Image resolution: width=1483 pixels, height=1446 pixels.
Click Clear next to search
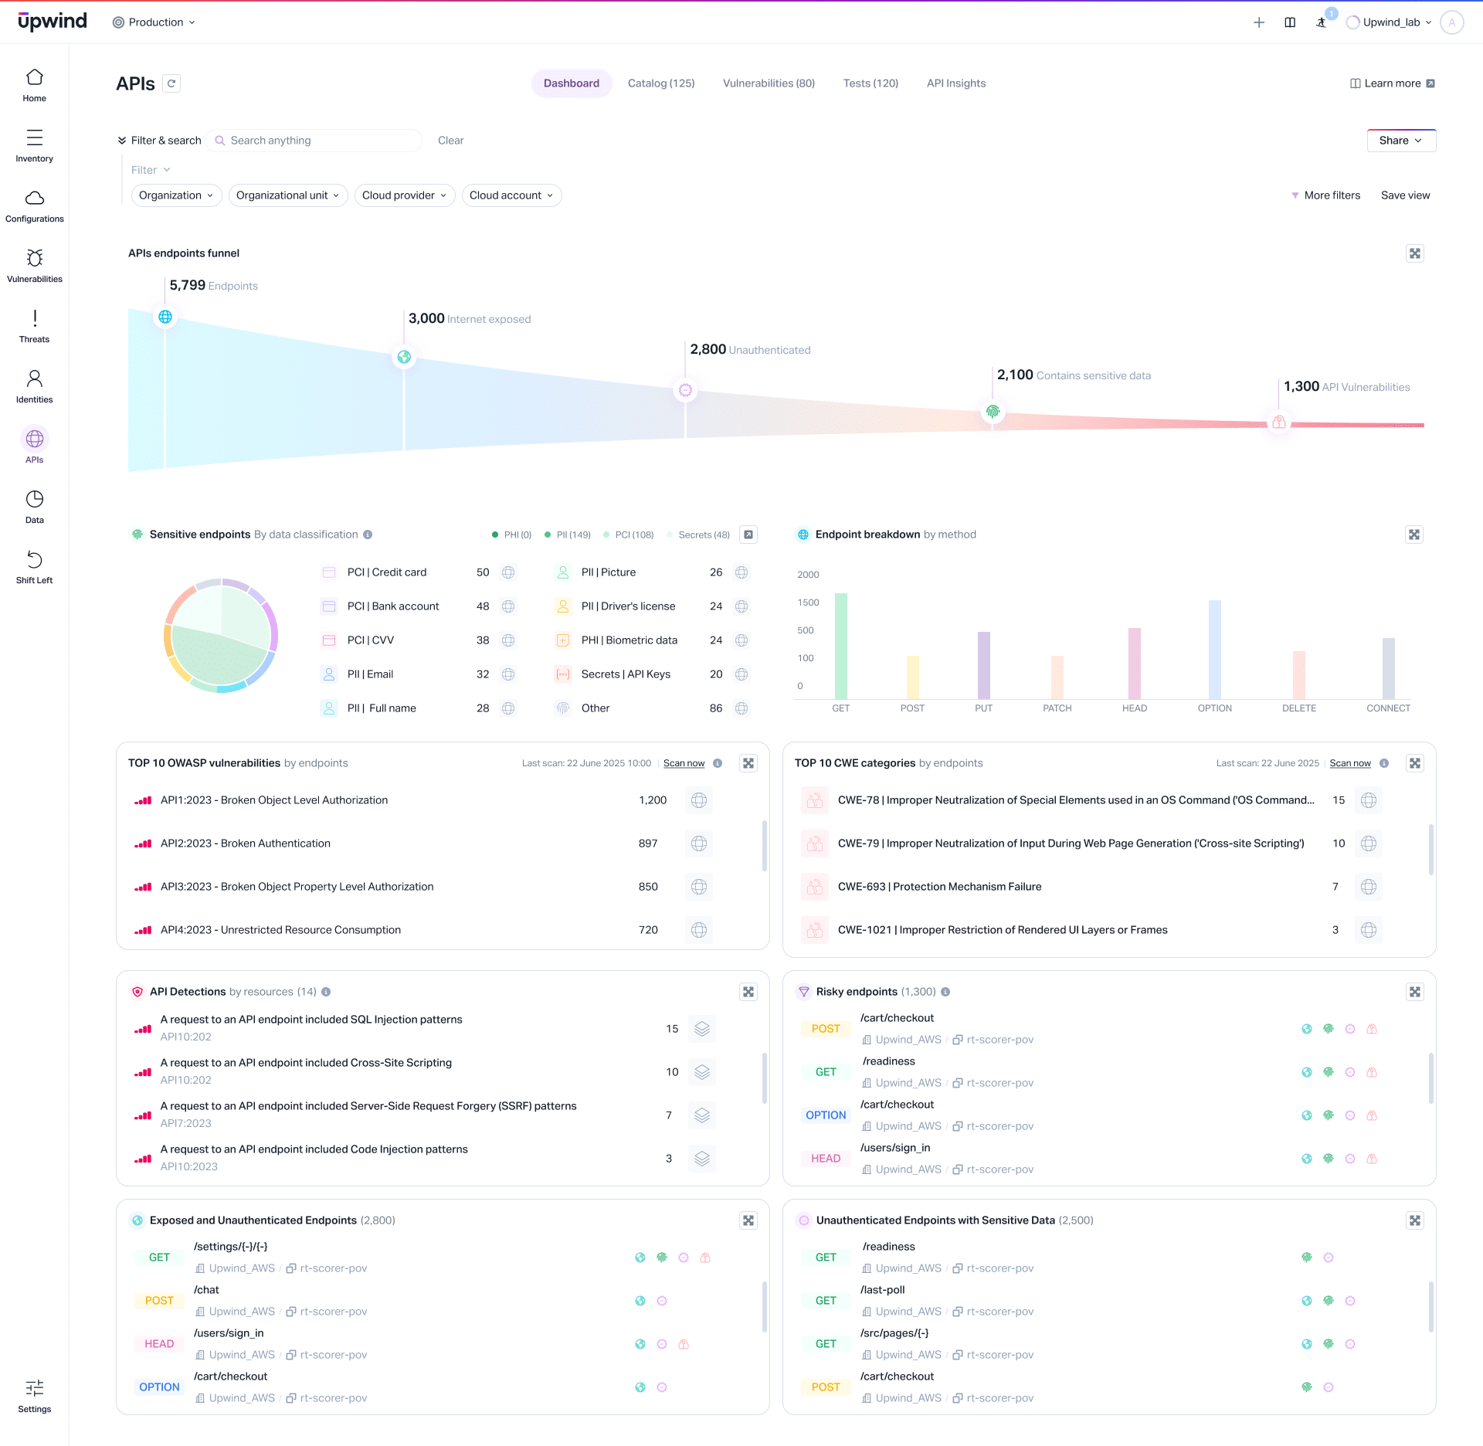click(x=451, y=141)
